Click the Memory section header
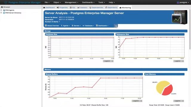This screenshot has width=191, height=107. point(115,70)
